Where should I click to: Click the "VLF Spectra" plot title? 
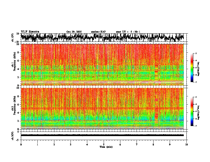click(x=30, y=31)
